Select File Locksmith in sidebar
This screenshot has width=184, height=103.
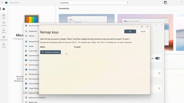coord(34,79)
